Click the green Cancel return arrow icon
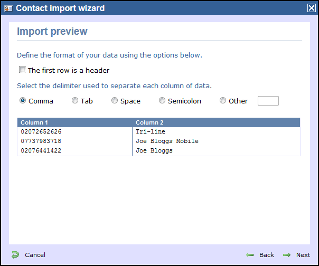 tap(15, 255)
